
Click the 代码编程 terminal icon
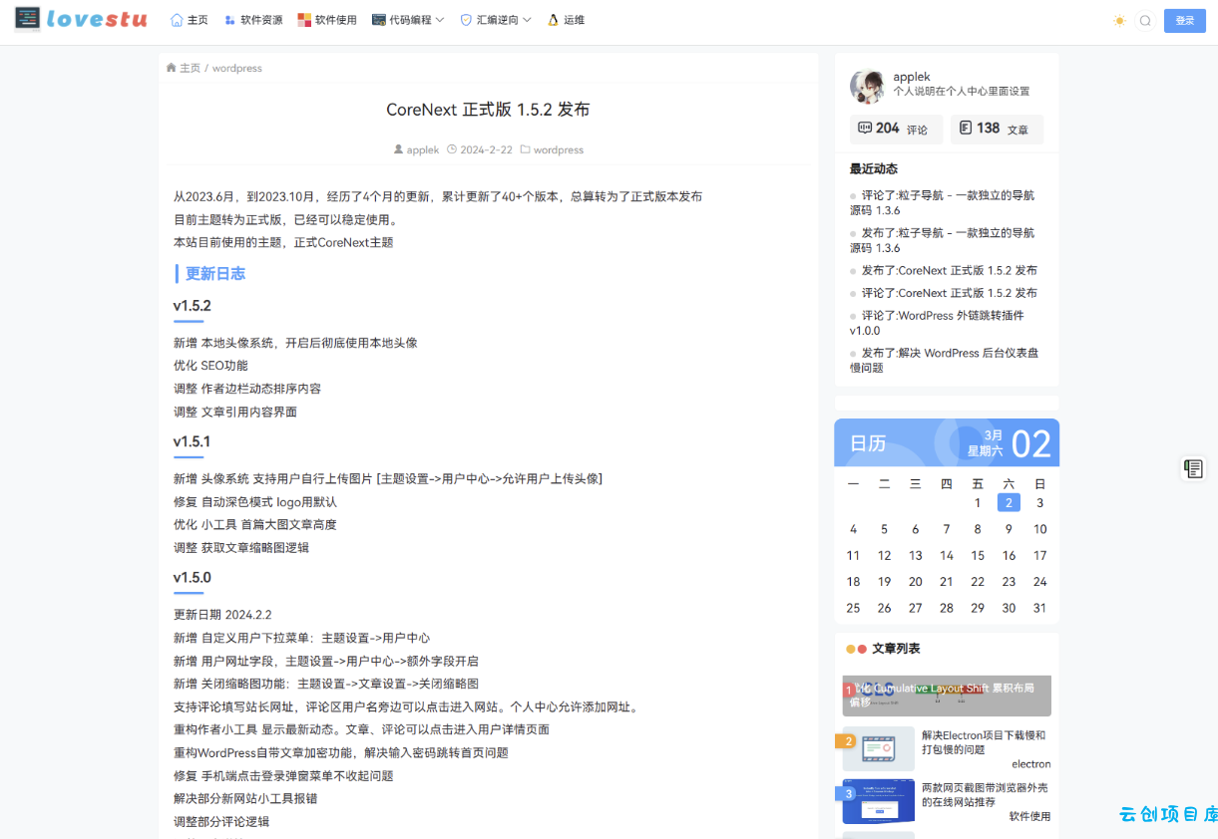pos(379,20)
